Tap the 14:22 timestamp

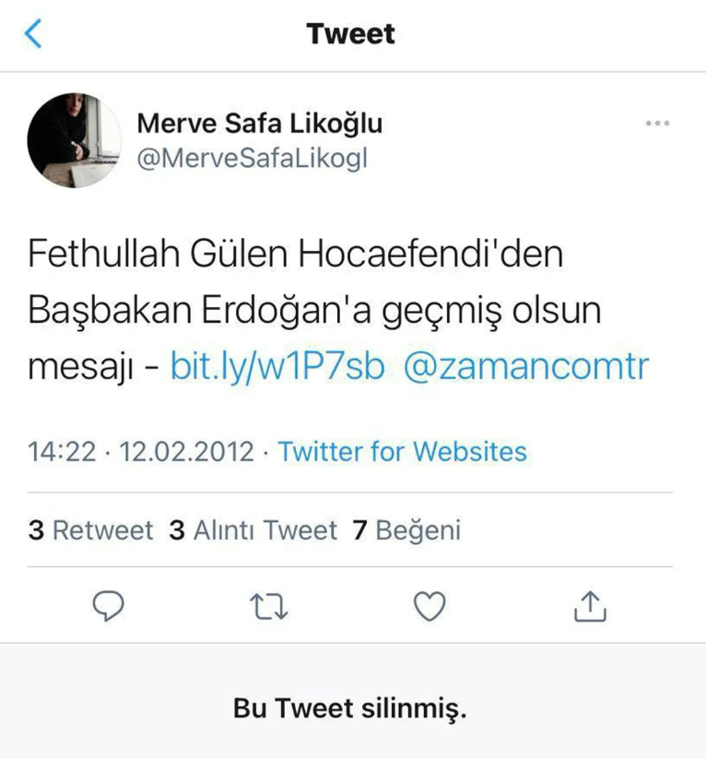[x=62, y=452]
